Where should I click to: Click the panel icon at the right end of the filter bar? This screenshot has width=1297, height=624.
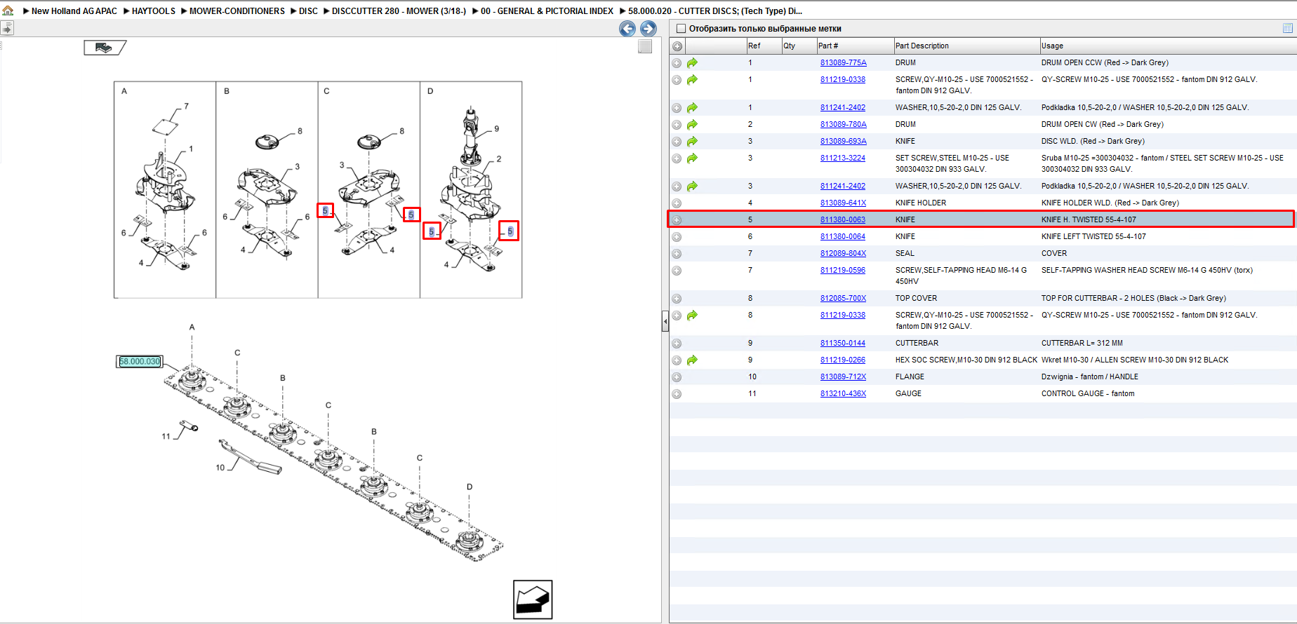click(1288, 28)
